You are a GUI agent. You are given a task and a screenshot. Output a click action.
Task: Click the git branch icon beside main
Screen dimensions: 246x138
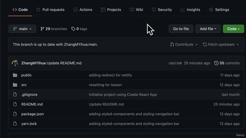[x=15, y=29]
